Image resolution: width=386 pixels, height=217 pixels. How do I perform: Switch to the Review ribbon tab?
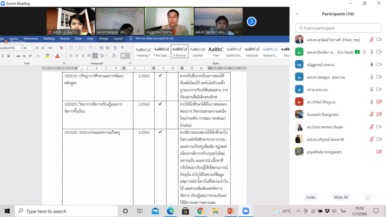pyautogui.click(x=65, y=39)
